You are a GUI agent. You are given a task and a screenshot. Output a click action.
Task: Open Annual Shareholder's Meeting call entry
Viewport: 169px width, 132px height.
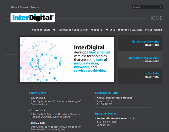pyautogui.click(x=115, y=98)
